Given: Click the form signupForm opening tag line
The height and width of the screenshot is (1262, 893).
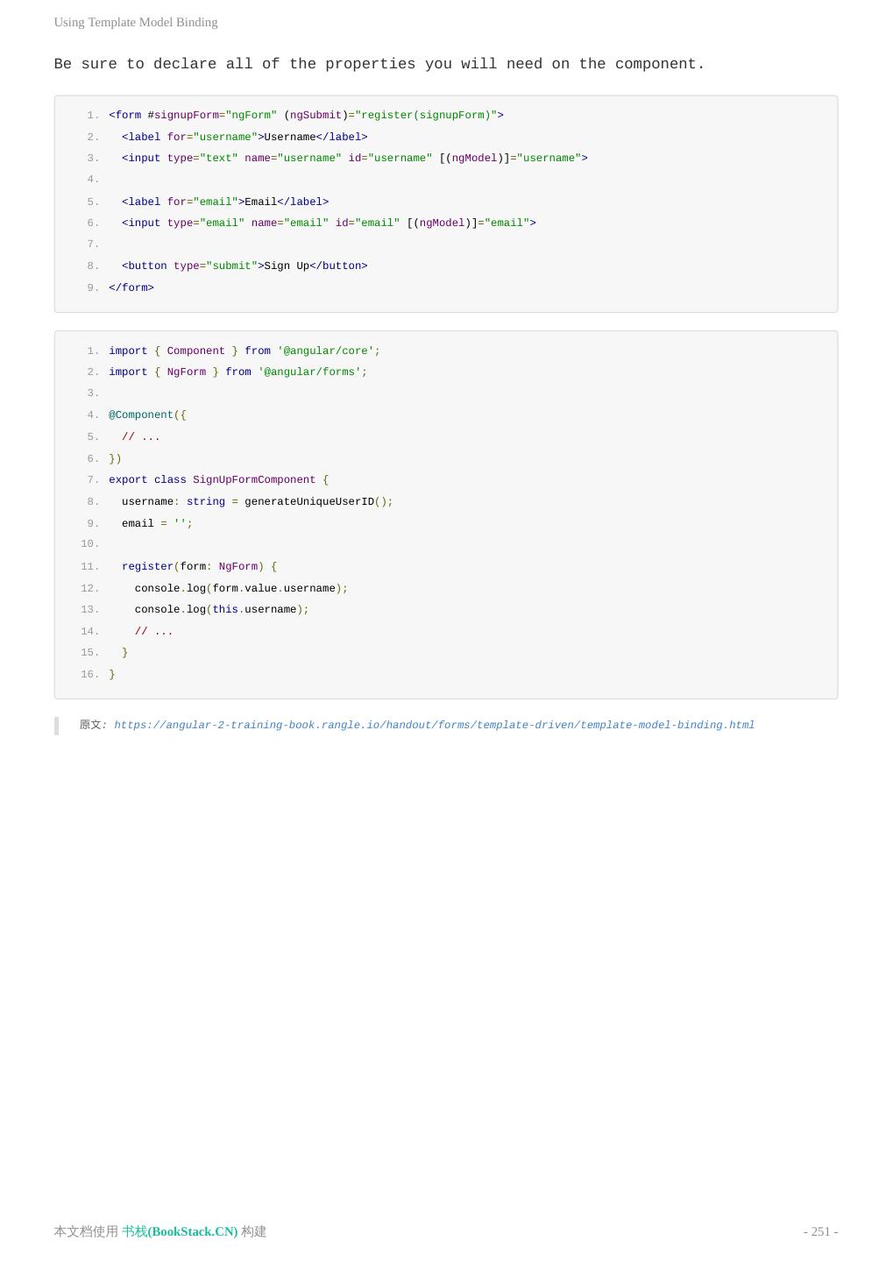Looking at the screenshot, I should 306,116.
